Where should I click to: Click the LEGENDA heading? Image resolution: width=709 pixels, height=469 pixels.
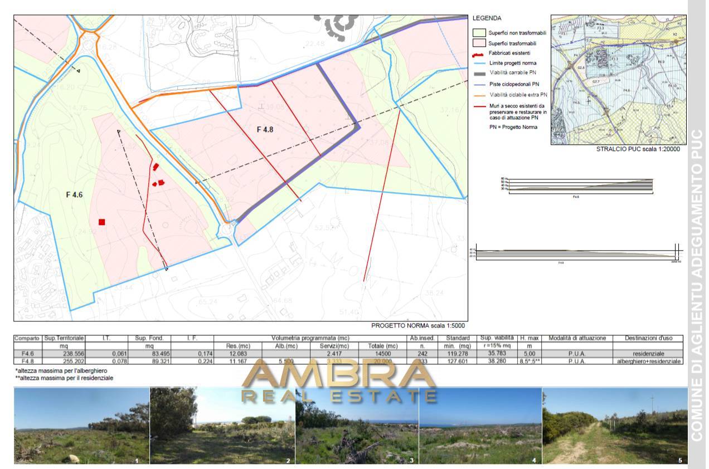[x=486, y=18]
